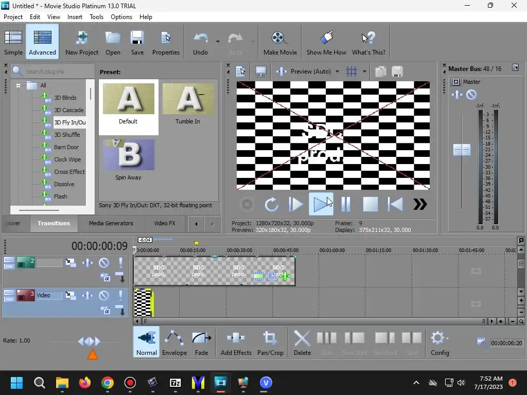This screenshot has width=527, height=395.
Task: Collapse the All plug-ins tree
Action: click(18, 85)
